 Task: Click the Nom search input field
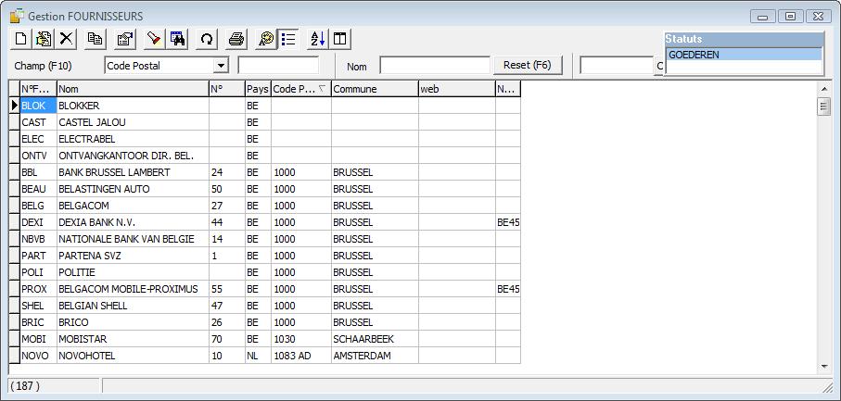tap(435, 66)
